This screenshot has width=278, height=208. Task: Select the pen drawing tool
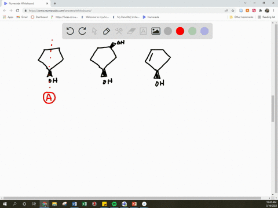[x=107, y=31]
